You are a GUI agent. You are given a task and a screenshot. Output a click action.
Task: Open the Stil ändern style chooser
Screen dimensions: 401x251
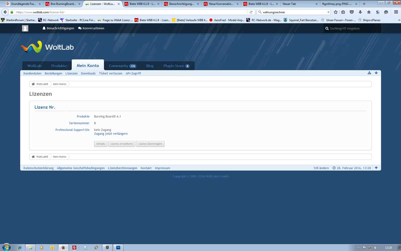[321, 168]
